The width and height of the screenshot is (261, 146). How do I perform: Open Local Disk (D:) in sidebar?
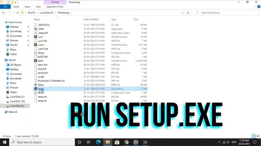tap(17, 101)
